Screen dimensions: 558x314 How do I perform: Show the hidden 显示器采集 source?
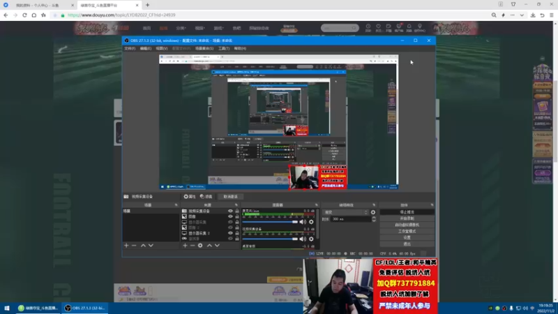pos(230,222)
